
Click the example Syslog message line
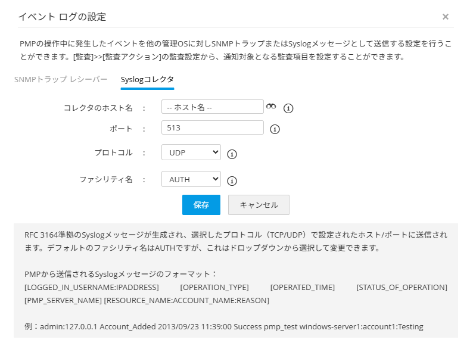[x=223, y=326]
